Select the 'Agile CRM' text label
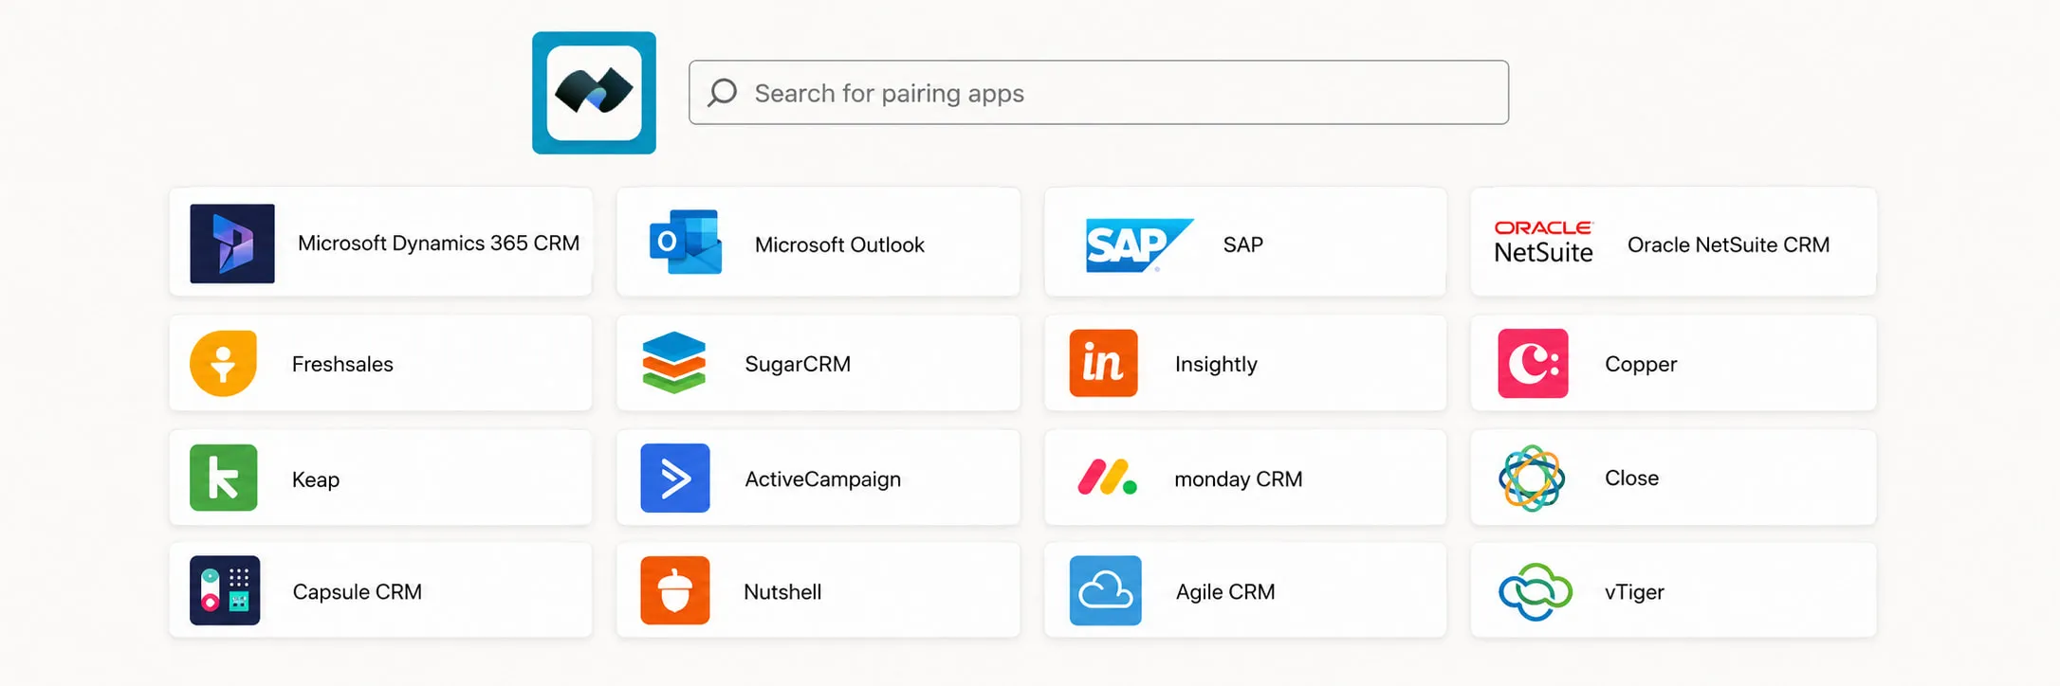The image size is (2060, 686). click(x=1225, y=592)
